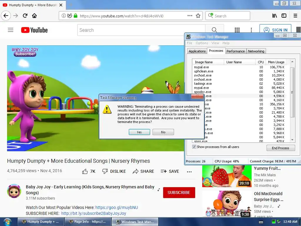Select uphclean.exe process row
Image resolution: width=301 pixels, height=226 pixels.
coord(239,71)
